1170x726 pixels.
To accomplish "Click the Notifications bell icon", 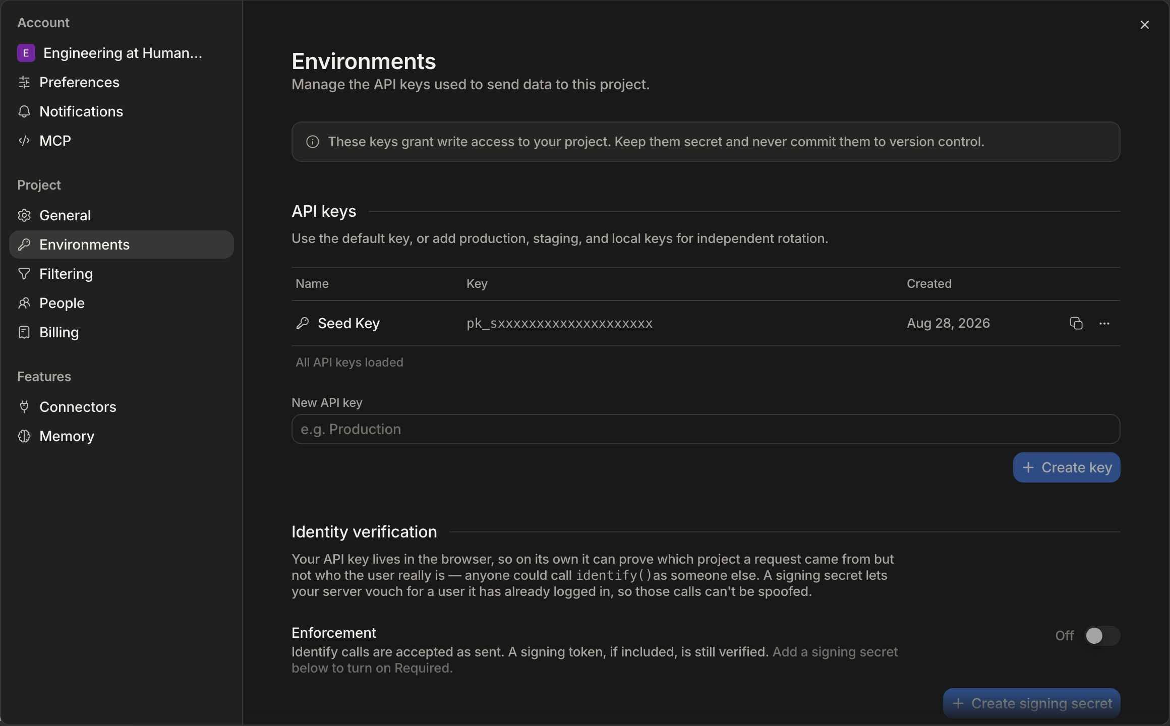I will tap(24, 111).
